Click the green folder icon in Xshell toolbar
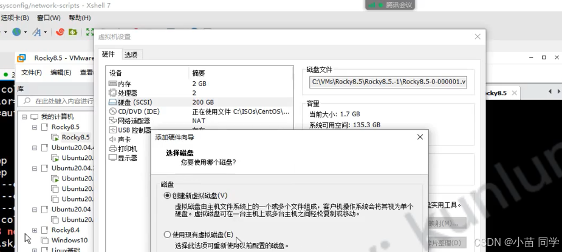The width and height of the screenshot is (562, 252). [73, 32]
